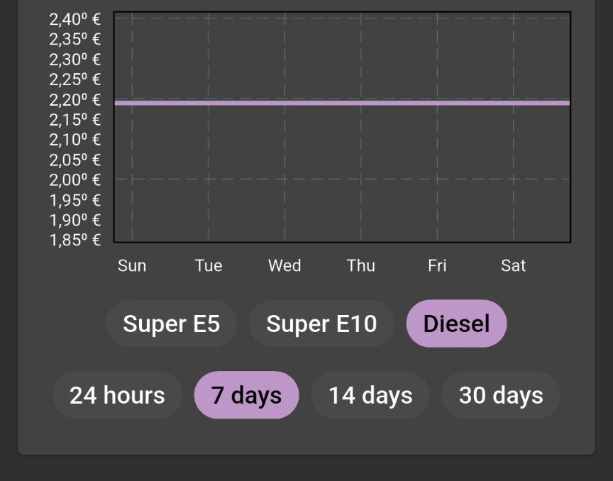
Task: Click the purple diesel price line
Action: (342, 103)
